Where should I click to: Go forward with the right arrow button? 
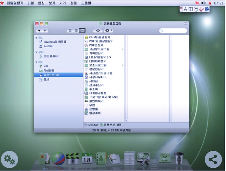tap(45, 30)
